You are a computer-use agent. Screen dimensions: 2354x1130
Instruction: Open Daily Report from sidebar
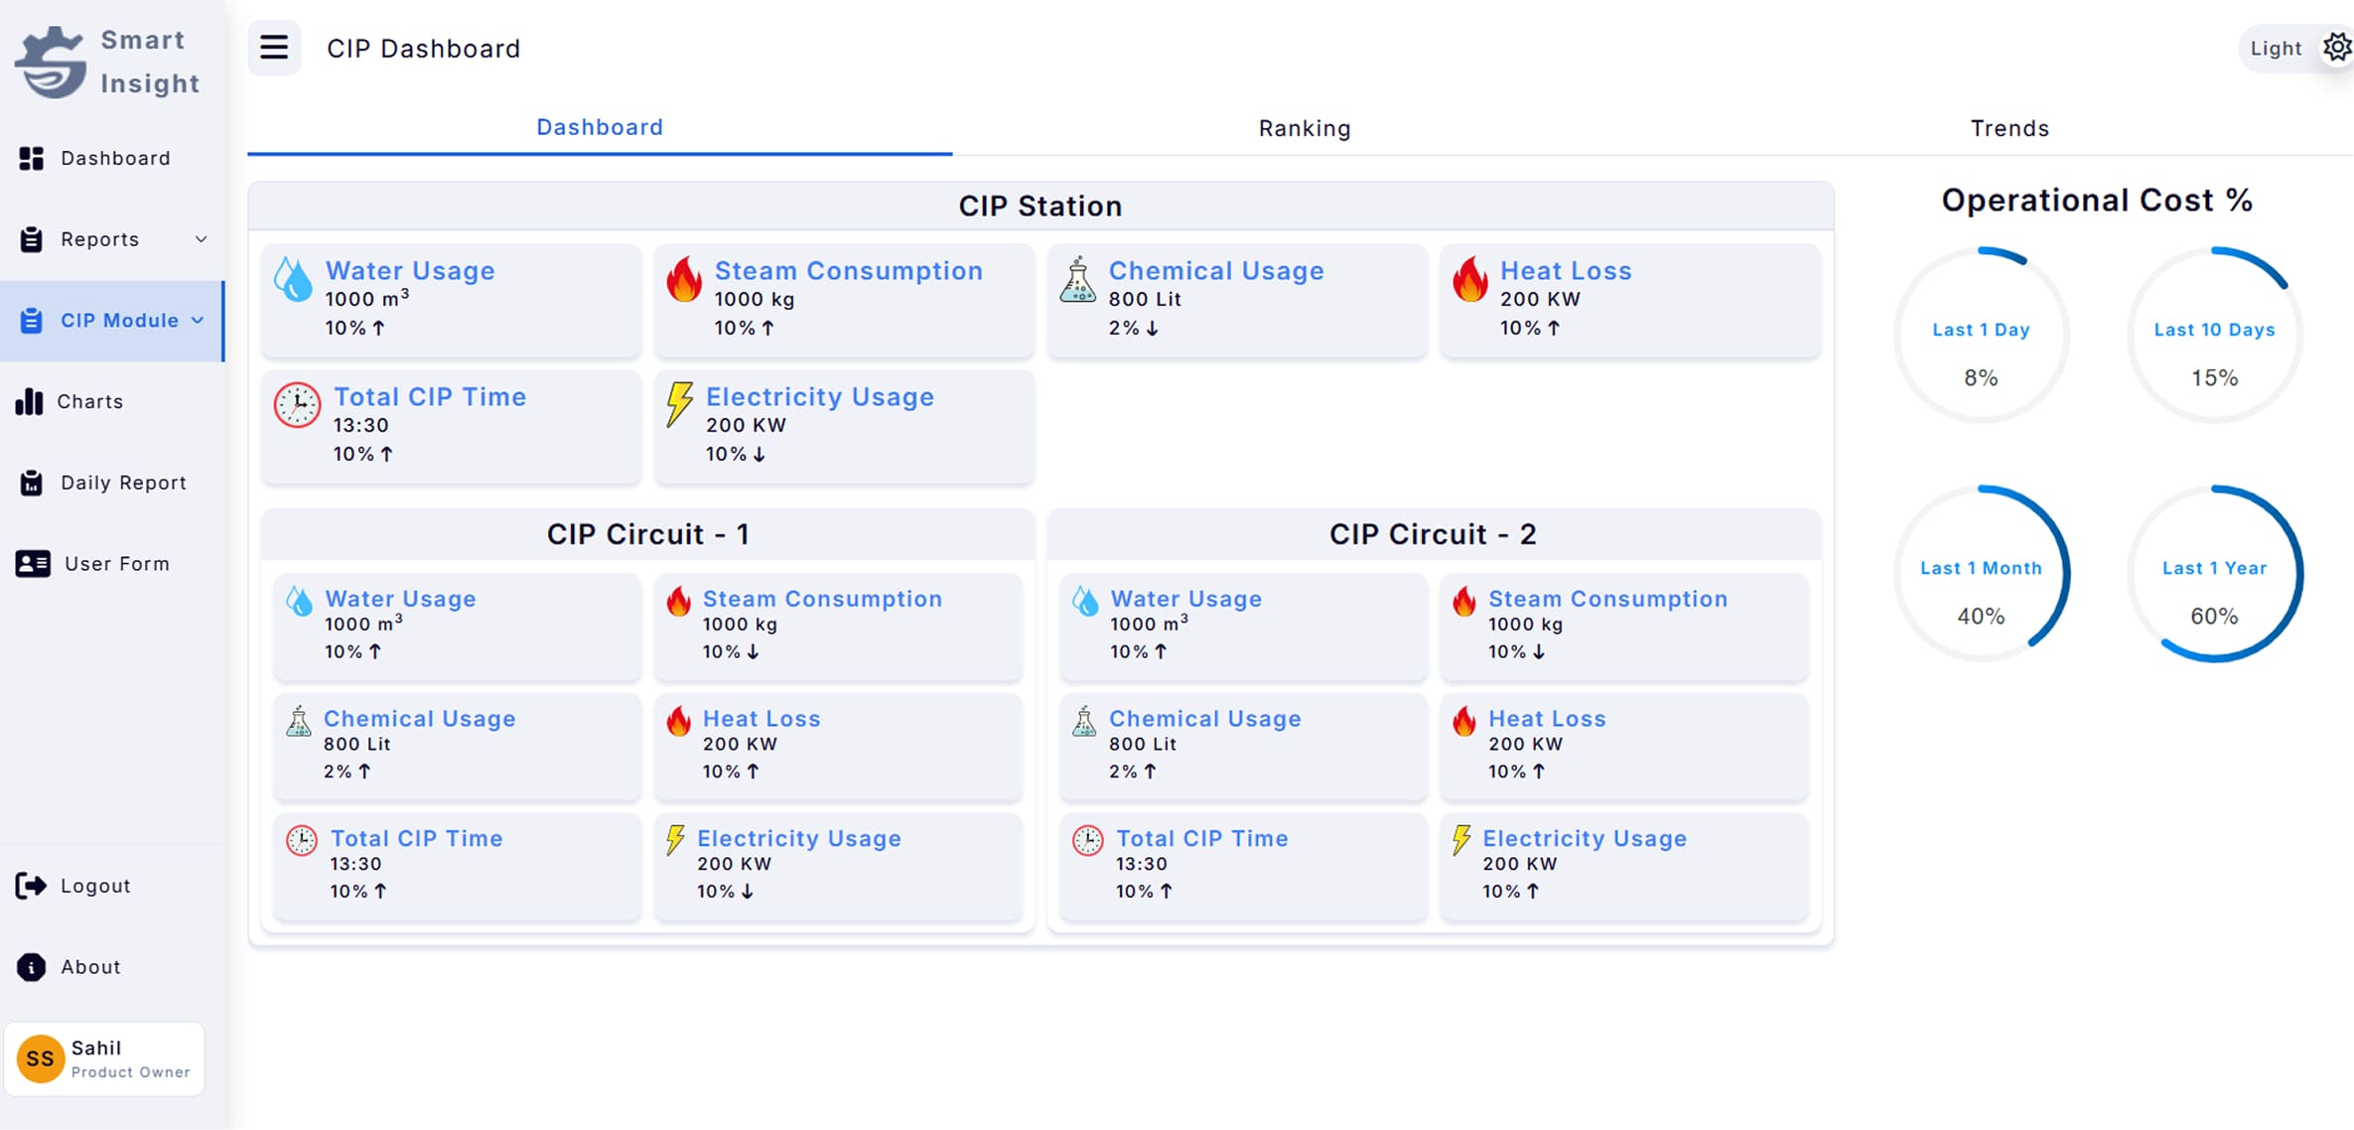pos(122,483)
